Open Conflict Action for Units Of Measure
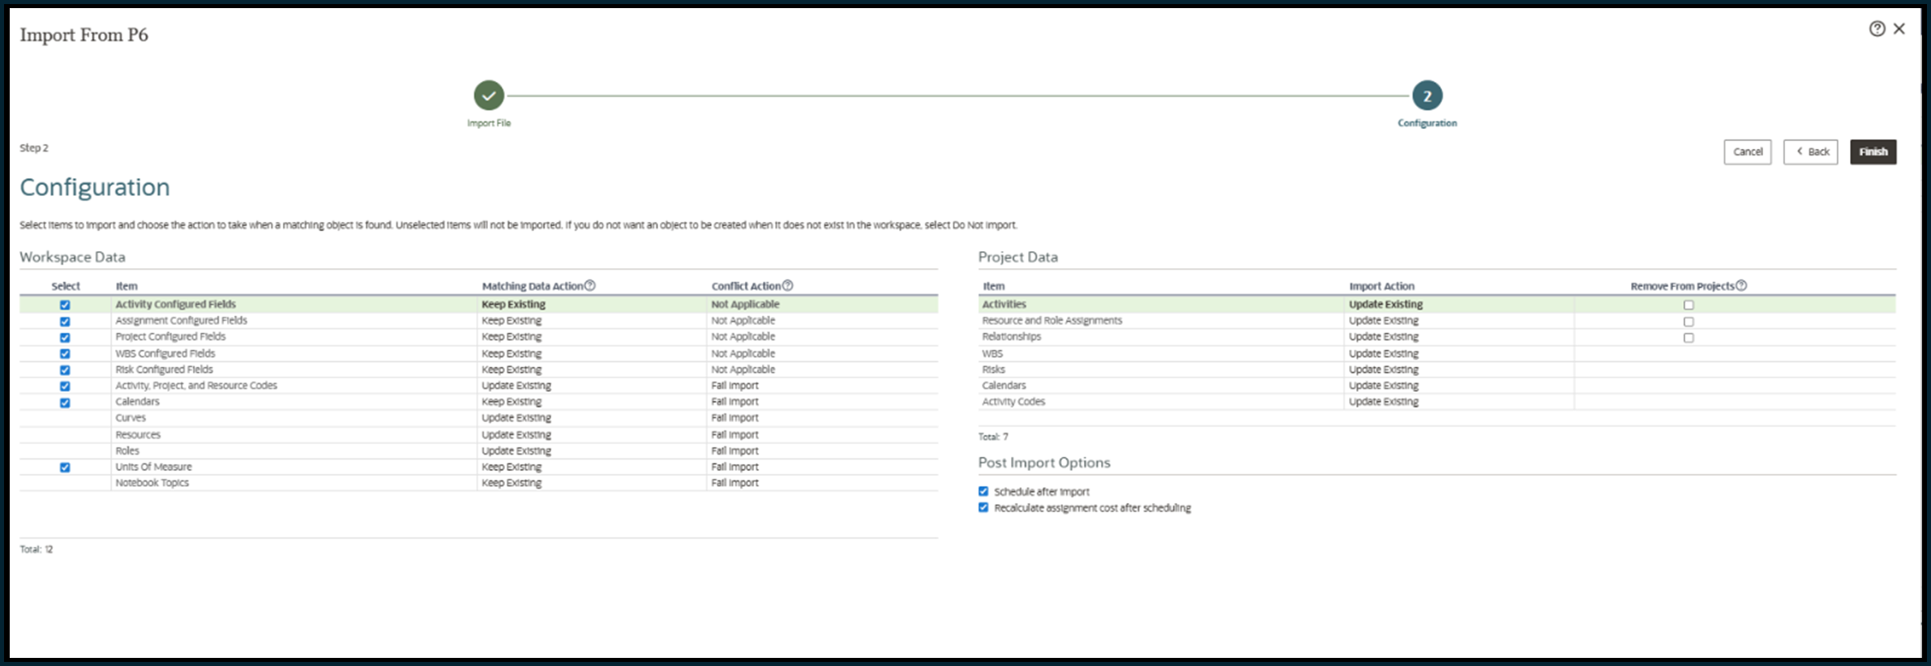The width and height of the screenshot is (1931, 666). (x=822, y=467)
